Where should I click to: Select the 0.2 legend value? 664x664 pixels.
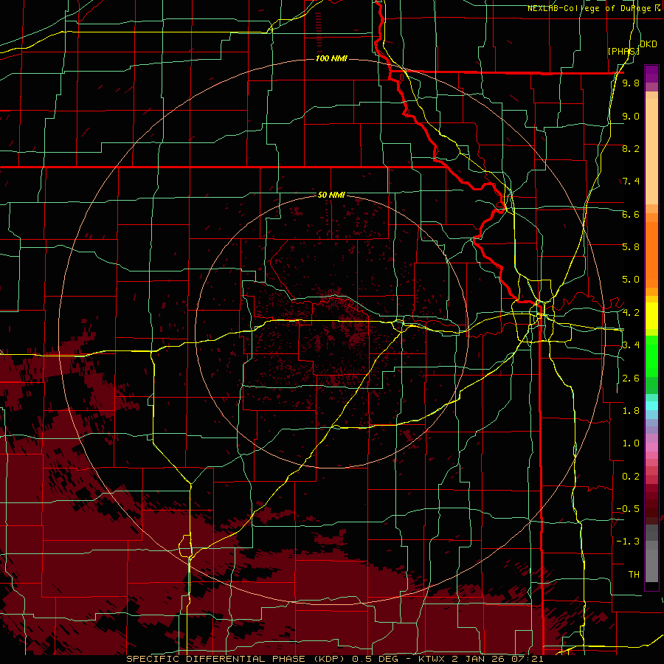(x=631, y=477)
